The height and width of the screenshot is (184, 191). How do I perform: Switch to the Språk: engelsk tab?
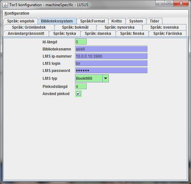click(21, 21)
